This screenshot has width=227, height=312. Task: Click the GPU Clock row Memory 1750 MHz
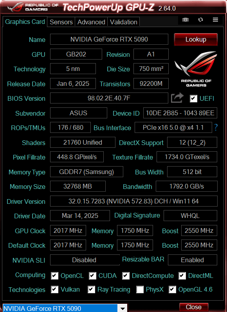pos(135,230)
